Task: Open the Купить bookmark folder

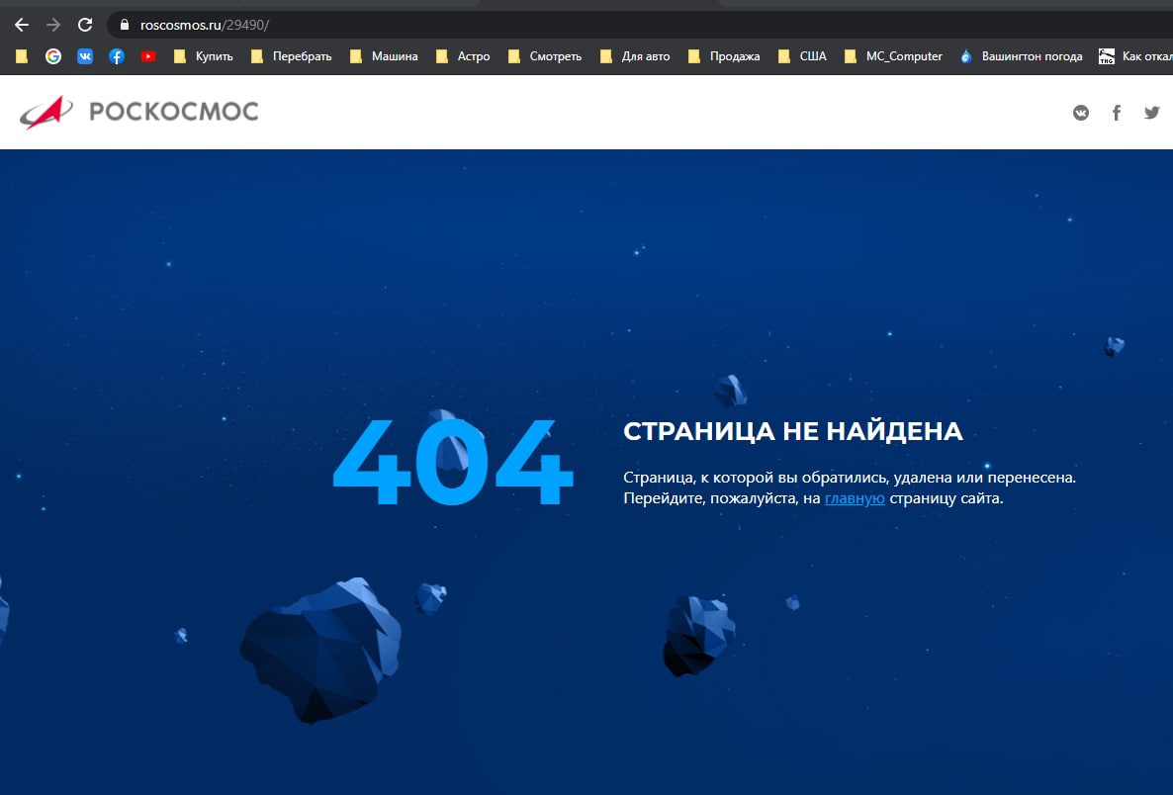Action: (x=204, y=56)
